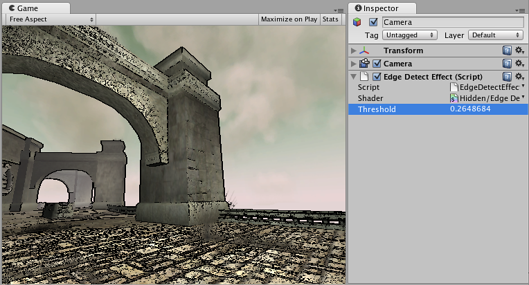Disable the Camera component checkbox
Image resolution: width=529 pixels, height=285 pixels.
(x=377, y=64)
